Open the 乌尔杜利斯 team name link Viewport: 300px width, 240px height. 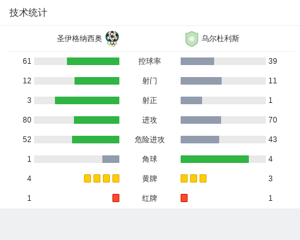click(x=220, y=39)
